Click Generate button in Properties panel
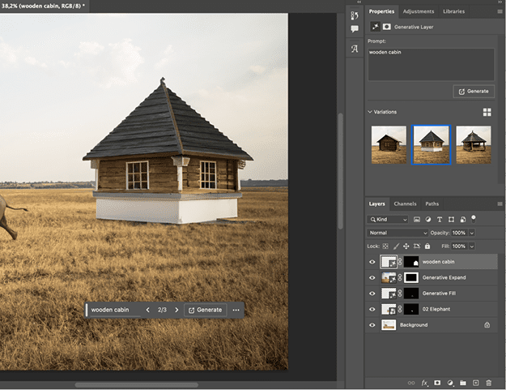This screenshot has width=506, height=390. [474, 92]
